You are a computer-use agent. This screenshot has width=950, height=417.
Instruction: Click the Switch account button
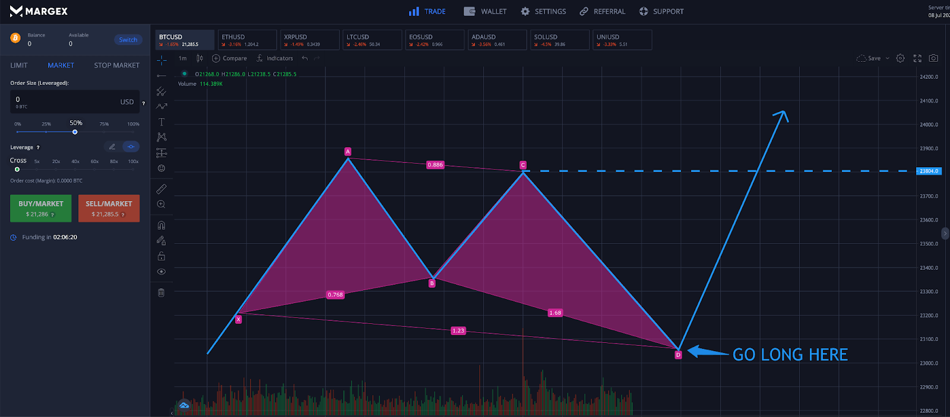pos(128,40)
